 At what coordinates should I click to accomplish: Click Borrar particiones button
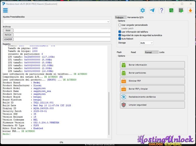click(152, 73)
